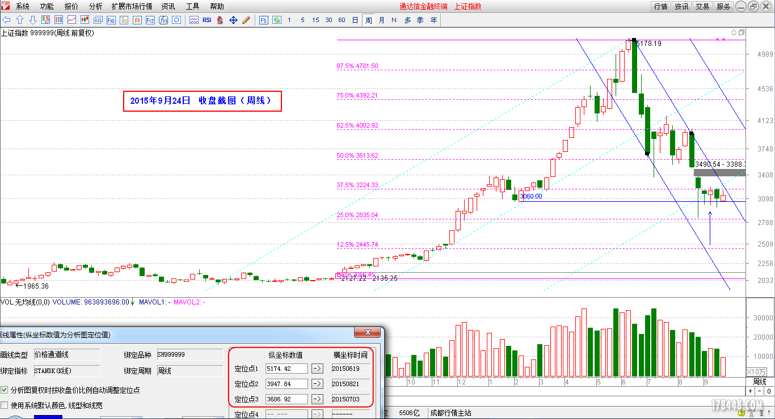Screen dimensions: 775x419
Task: Click the up arrow toolbar icon
Action: [20, 20]
